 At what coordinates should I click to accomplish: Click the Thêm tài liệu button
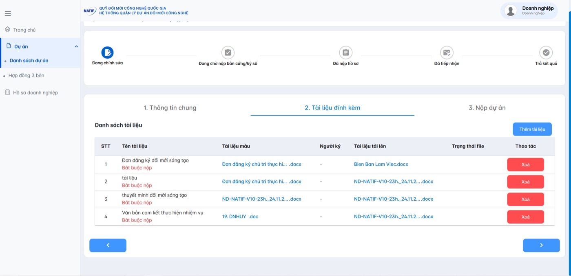click(x=532, y=129)
